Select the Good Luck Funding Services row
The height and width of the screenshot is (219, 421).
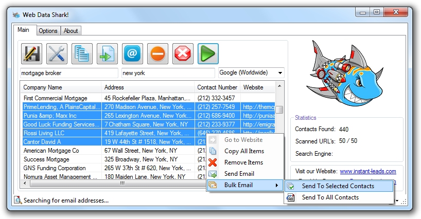[148, 124]
